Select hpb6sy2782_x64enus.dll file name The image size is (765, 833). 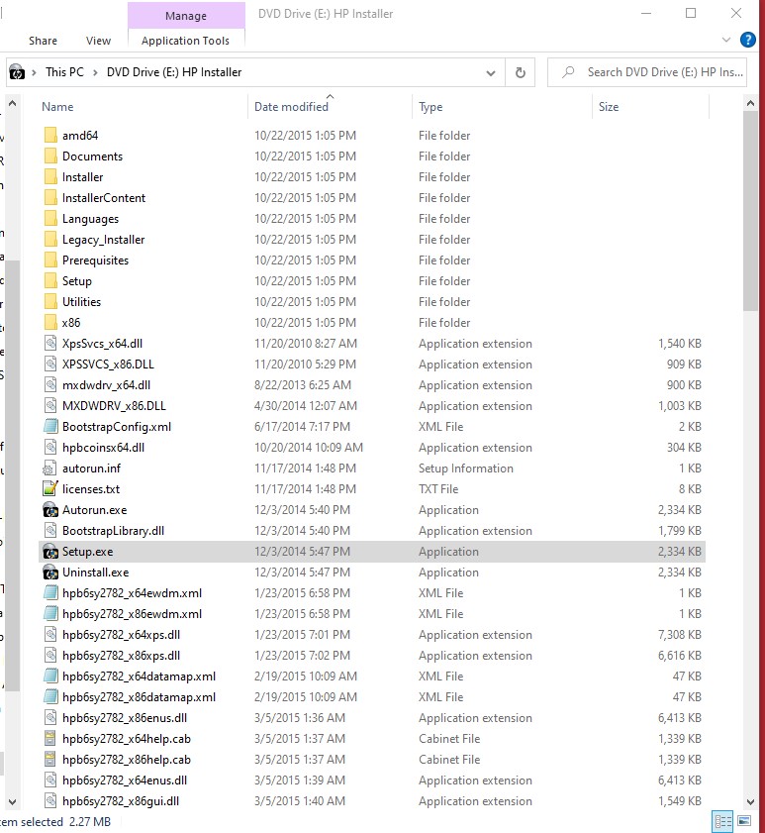pos(125,781)
